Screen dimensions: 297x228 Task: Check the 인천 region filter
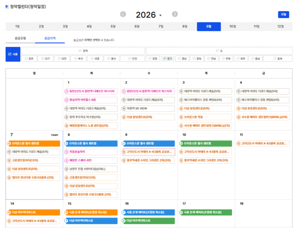pyautogui.click(x=133, y=59)
